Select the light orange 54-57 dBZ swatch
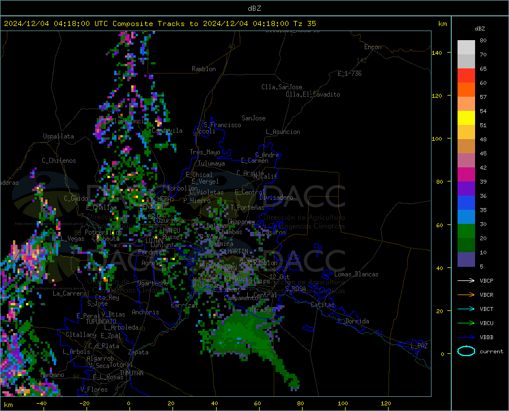509x411 pixels. click(x=466, y=104)
